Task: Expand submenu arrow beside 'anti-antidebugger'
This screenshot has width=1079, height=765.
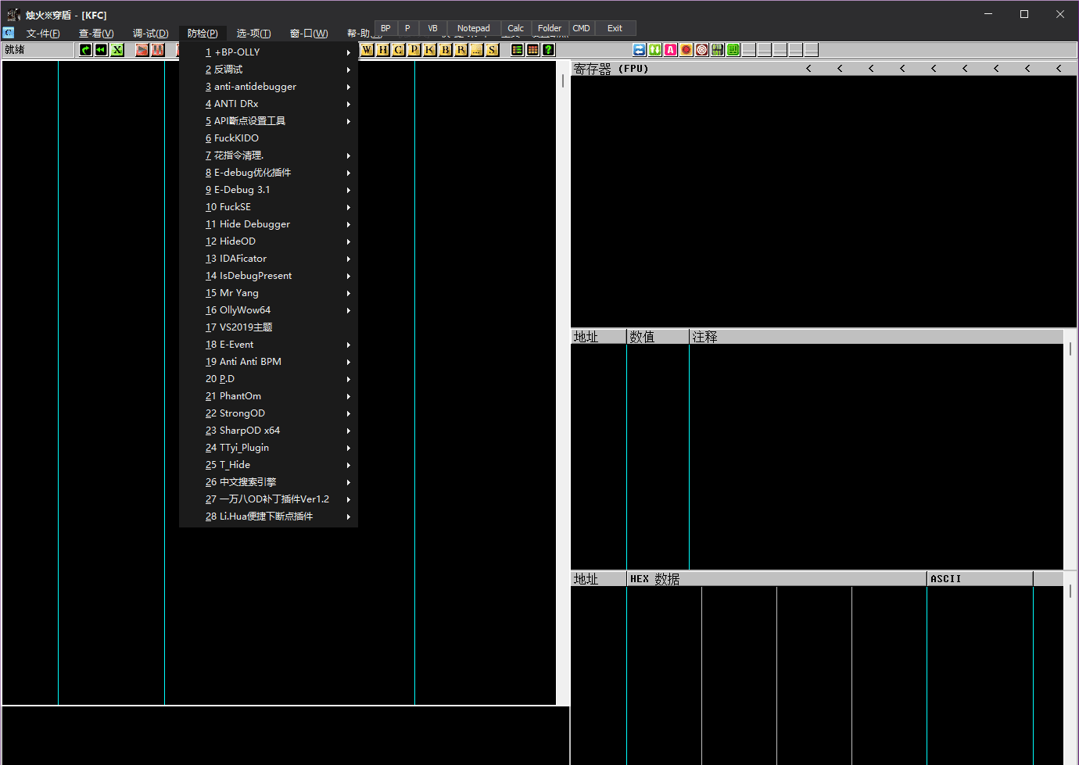Action: point(349,87)
